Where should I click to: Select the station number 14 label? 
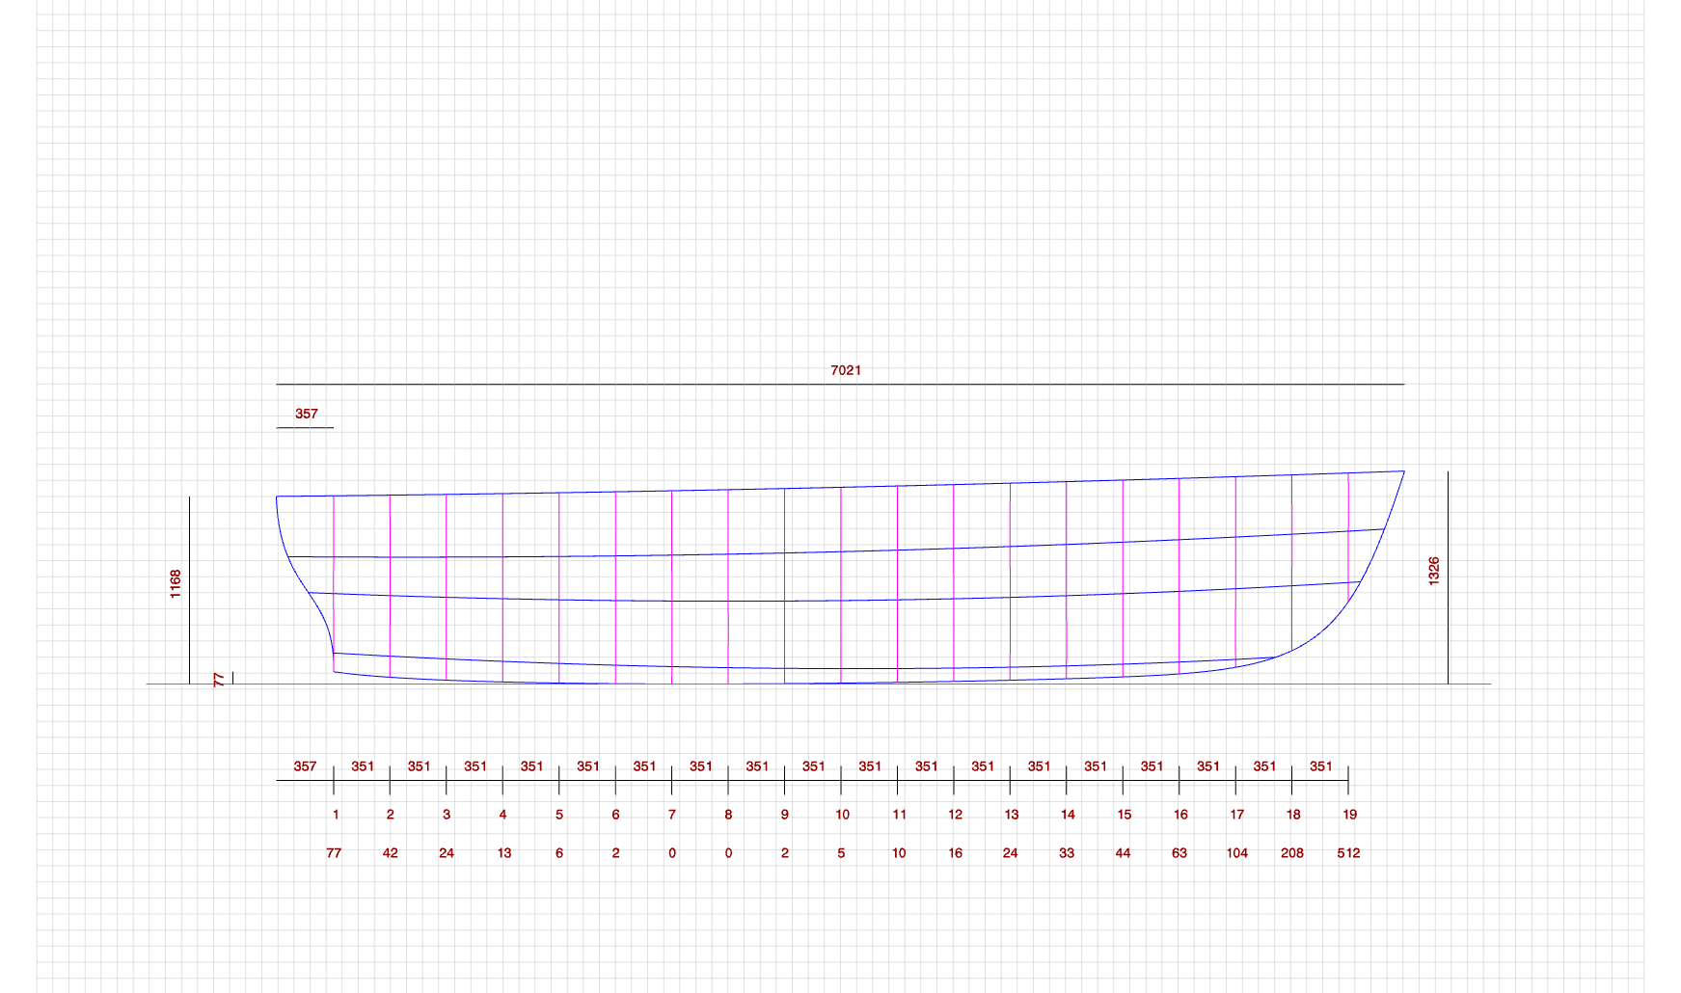click(x=1068, y=815)
